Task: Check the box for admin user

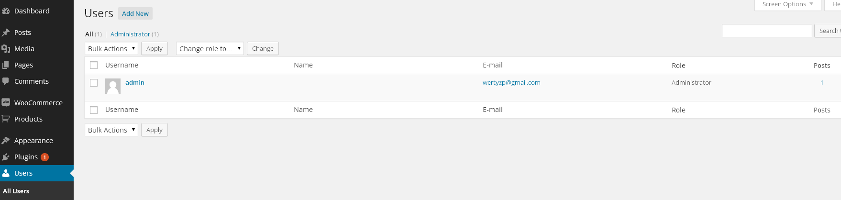Action: [x=94, y=83]
